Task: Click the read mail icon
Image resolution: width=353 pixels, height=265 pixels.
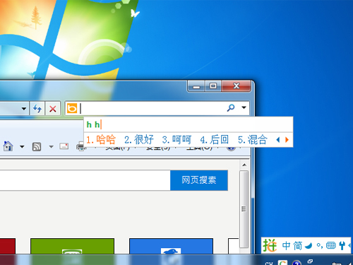Action: pyautogui.click(x=64, y=146)
